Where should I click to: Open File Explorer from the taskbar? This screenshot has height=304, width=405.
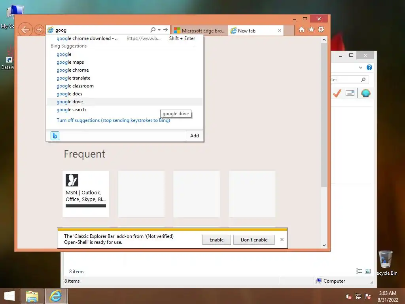(x=32, y=296)
